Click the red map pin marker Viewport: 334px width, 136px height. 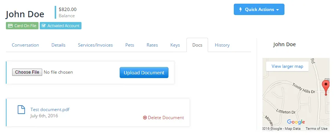[326, 88]
